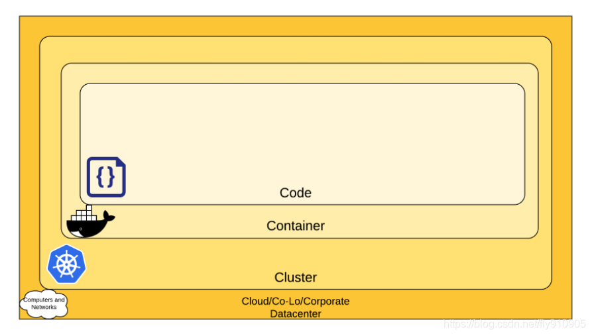Click the "Container" layer label

point(296,226)
